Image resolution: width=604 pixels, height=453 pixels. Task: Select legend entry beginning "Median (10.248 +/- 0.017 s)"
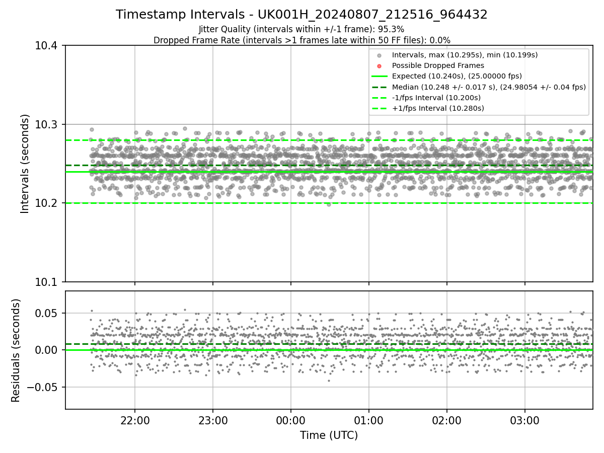tap(489, 87)
